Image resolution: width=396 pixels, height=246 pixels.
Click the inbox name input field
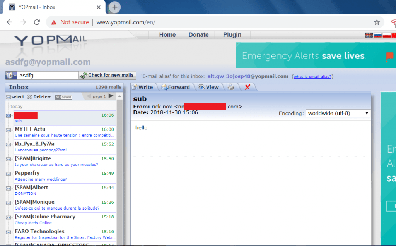click(x=48, y=76)
